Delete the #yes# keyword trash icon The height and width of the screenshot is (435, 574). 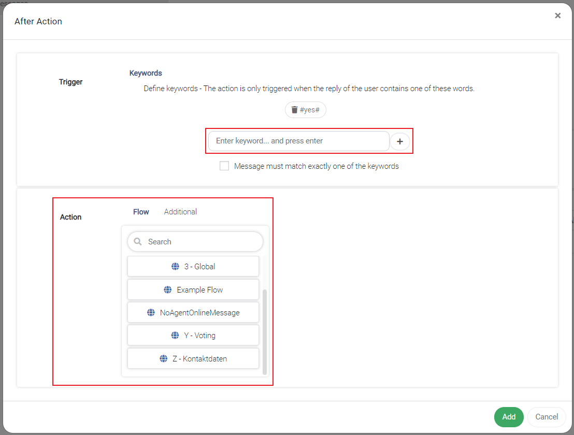(294, 110)
